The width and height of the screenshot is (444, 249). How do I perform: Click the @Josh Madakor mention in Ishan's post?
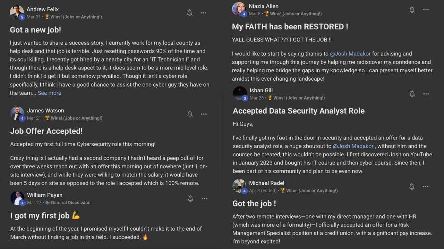(x=353, y=146)
